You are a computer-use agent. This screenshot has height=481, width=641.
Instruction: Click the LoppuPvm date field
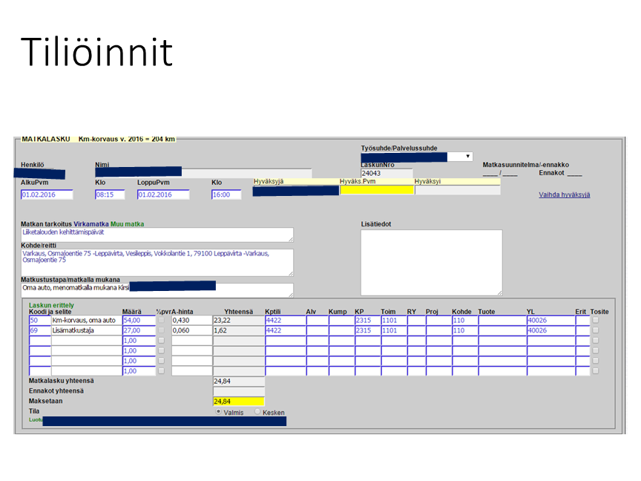click(163, 194)
